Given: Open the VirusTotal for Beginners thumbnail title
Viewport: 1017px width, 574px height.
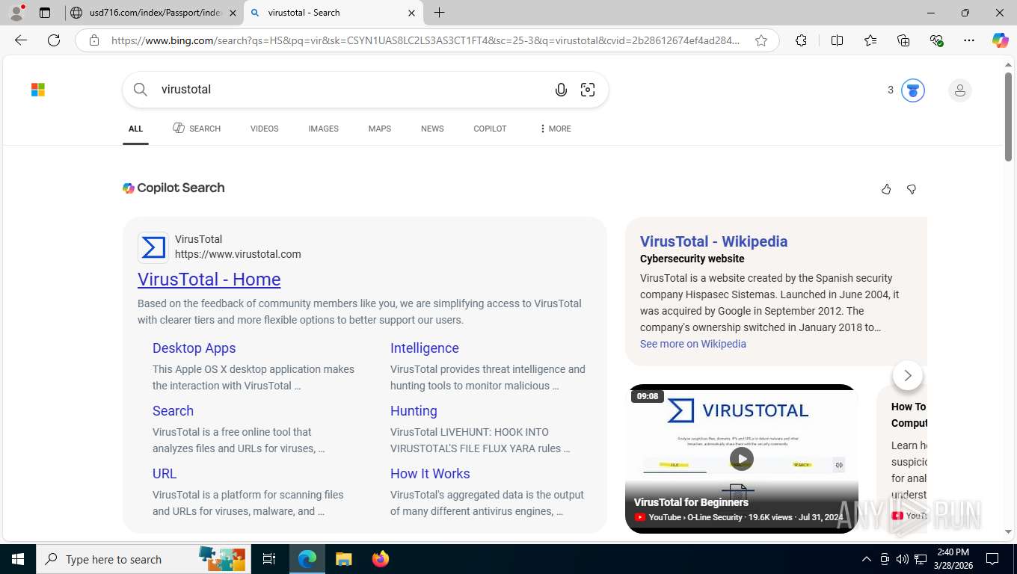Looking at the screenshot, I should pyautogui.click(x=691, y=502).
